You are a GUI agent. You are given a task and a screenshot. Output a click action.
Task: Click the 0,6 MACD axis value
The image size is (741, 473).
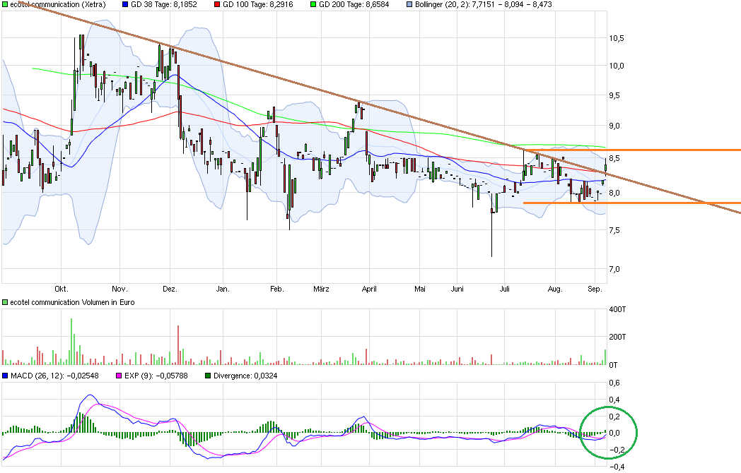coord(614,383)
